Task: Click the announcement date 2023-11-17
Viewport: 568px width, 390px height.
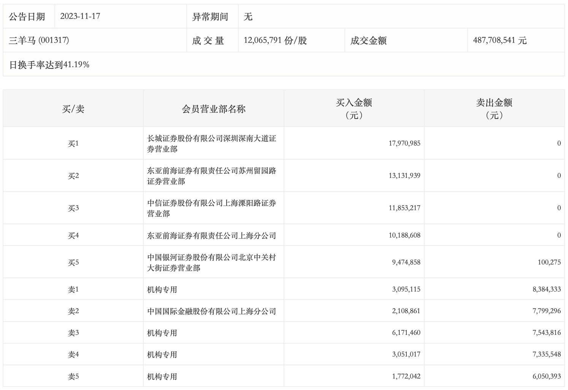Action: [80, 16]
